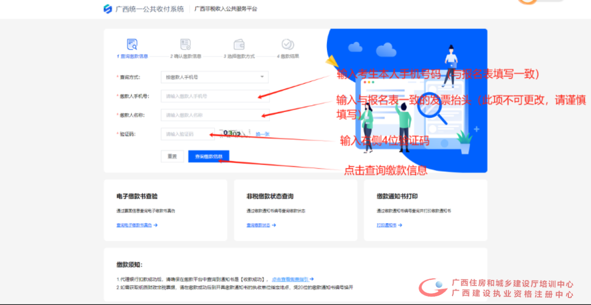Click the 查询缴款信息 step icon

132,44
